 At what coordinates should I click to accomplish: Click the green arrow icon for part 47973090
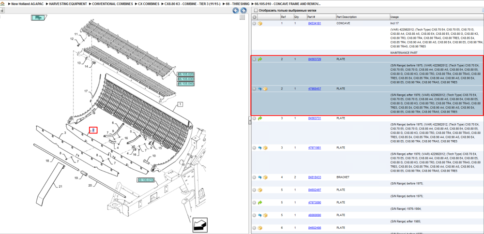tap(260, 203)
